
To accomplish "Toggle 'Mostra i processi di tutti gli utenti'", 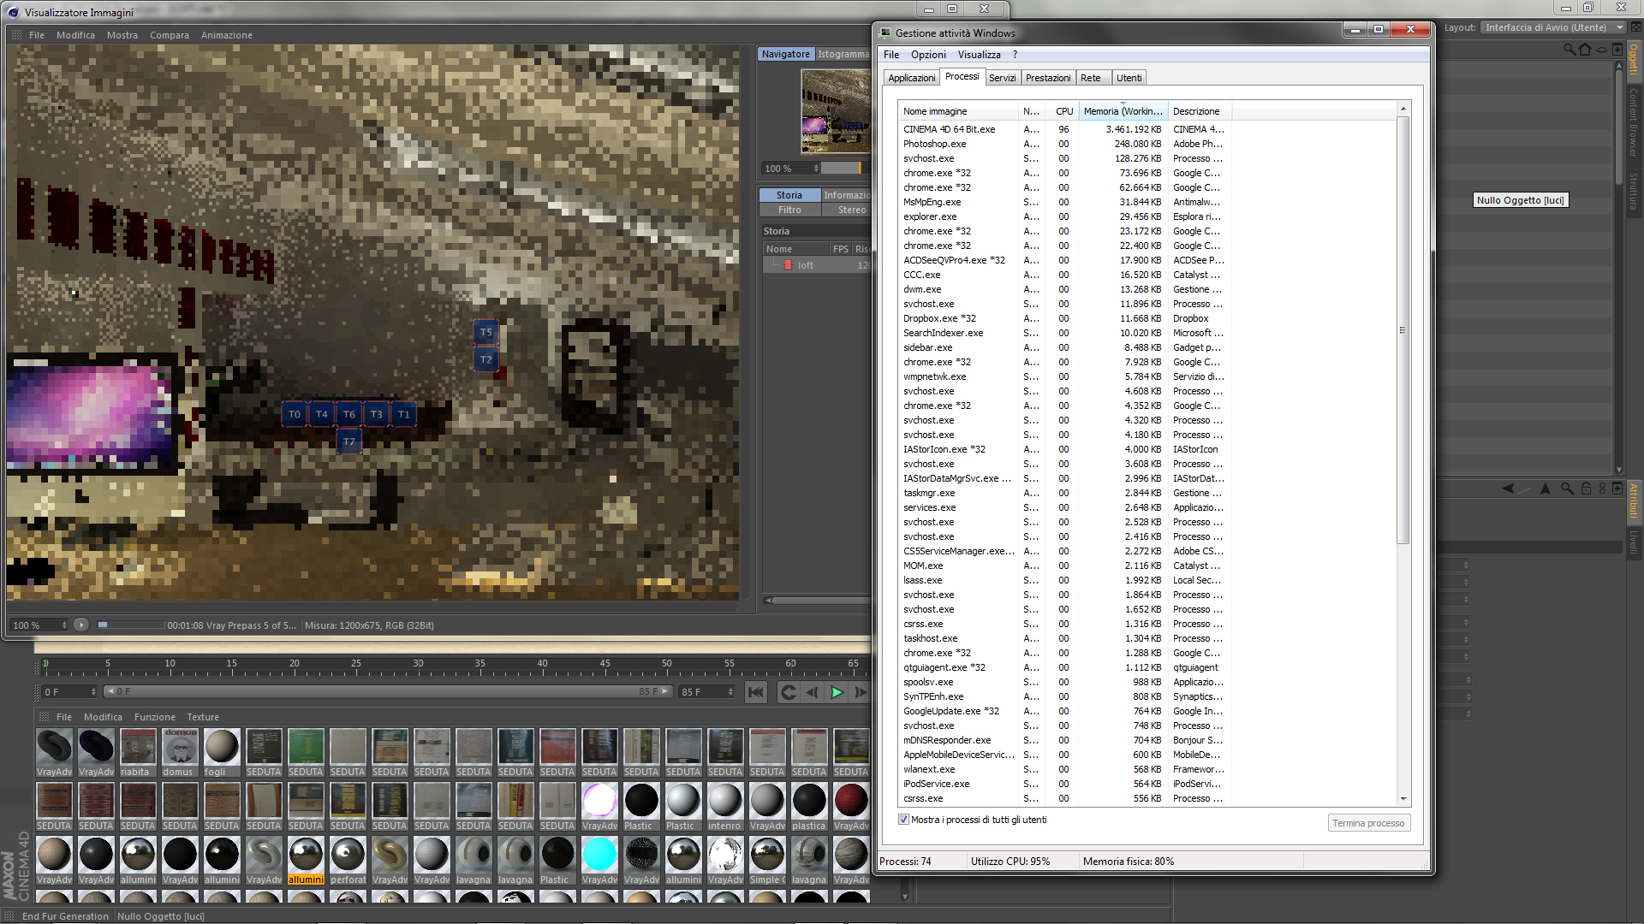I will click(x=903, y=820).
